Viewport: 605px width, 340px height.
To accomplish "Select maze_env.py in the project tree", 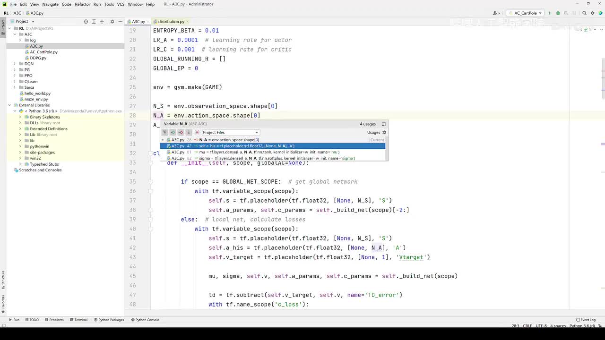I will 36,99.
